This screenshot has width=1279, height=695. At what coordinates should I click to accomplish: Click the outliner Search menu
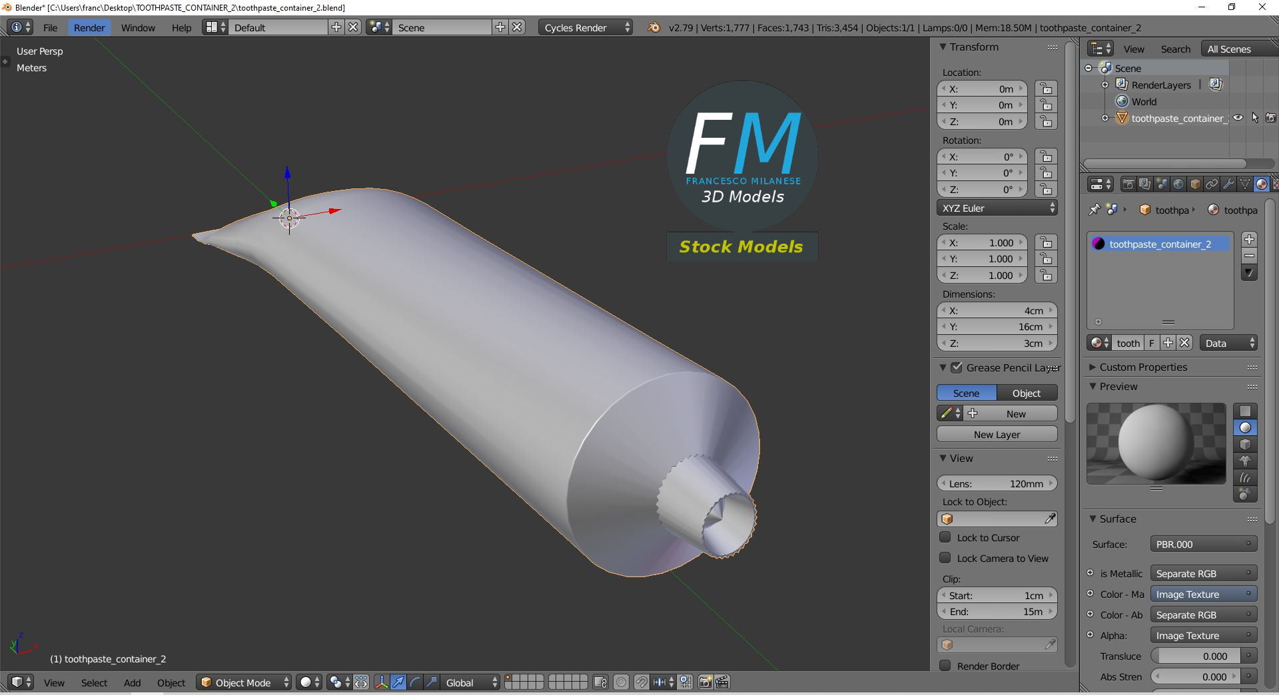[x=1176, y=49]
